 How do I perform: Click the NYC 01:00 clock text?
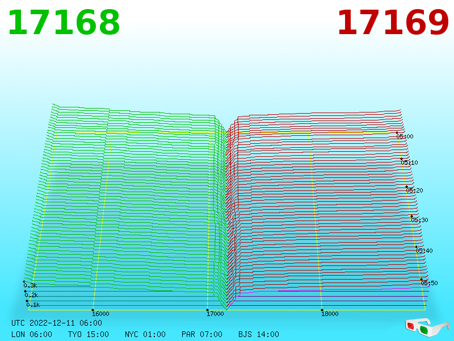point(145,334)
